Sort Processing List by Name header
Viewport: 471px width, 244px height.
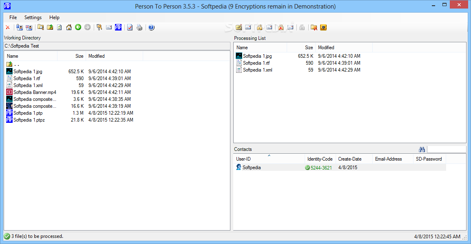[261, 48]
